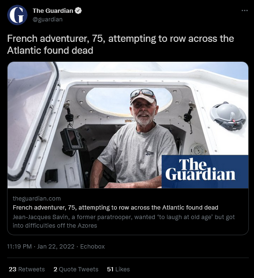Screen dimensions: 254x278
Task: Click the 11:19 PM timestamp
Action: 19,247
